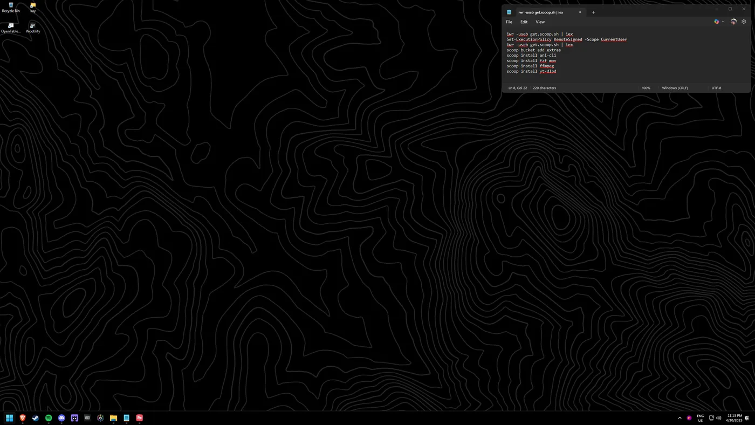Open the Recycle Bin desktop icon
The image size is (755, 425).
click(x=11, y=8)
